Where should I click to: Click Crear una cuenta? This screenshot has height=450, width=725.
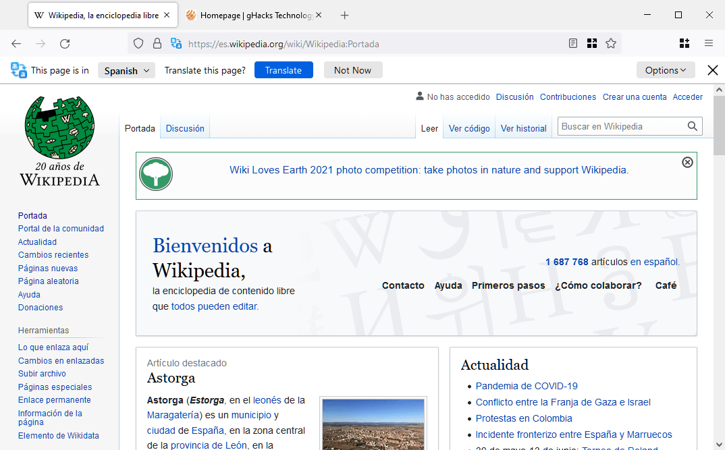(x=635, y=96)
